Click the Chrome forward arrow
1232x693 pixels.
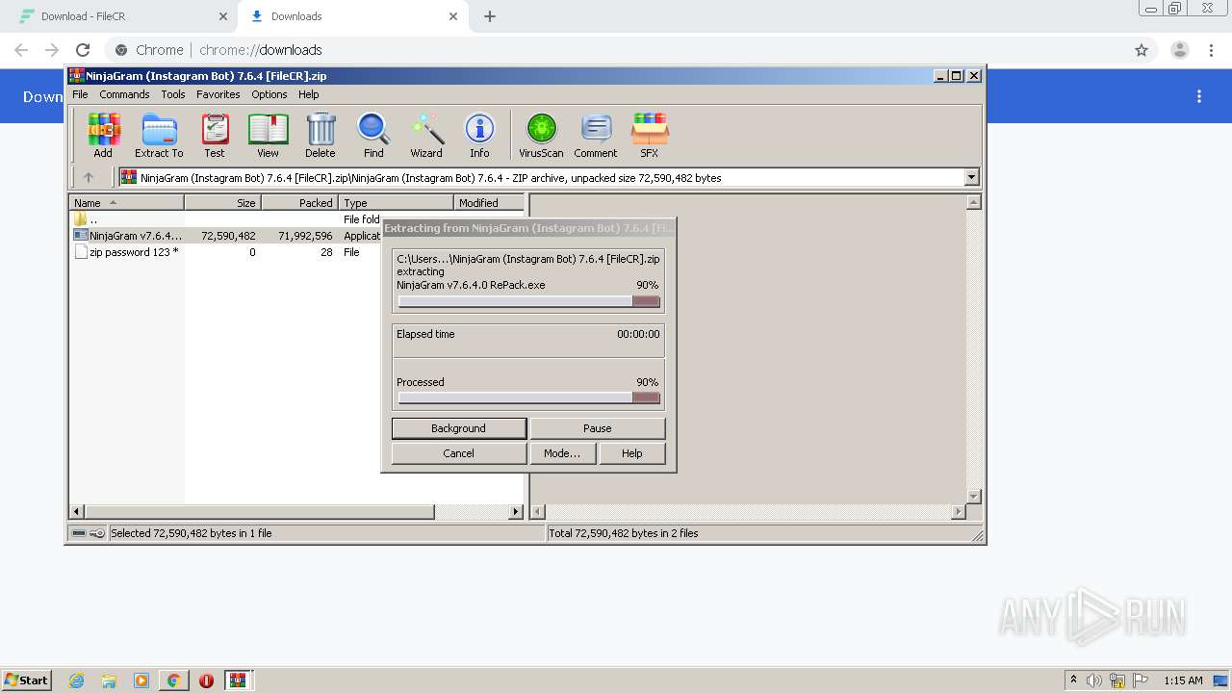(x=52, y=50)
